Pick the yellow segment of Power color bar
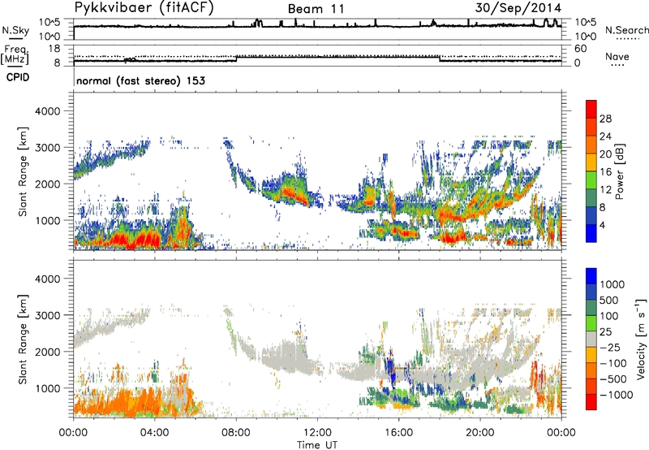 pyautogui.click(x=591, y=162)
